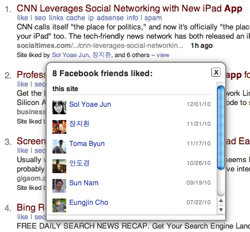Image resolution: width=250 pixels, height=232 pixels.
Task: Open Toma Byun's profile picture
Action: [x=59, y=147]
